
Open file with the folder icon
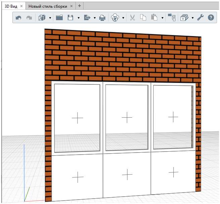click(x=59, y=18)
